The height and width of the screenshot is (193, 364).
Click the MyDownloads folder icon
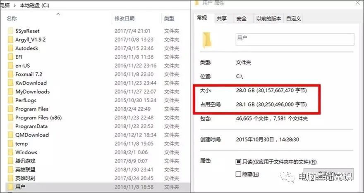pos(10,92)
